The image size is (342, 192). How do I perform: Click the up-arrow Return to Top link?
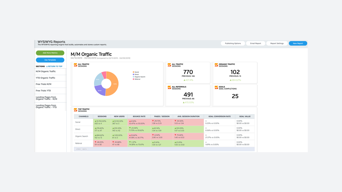[x=54, y=66]
